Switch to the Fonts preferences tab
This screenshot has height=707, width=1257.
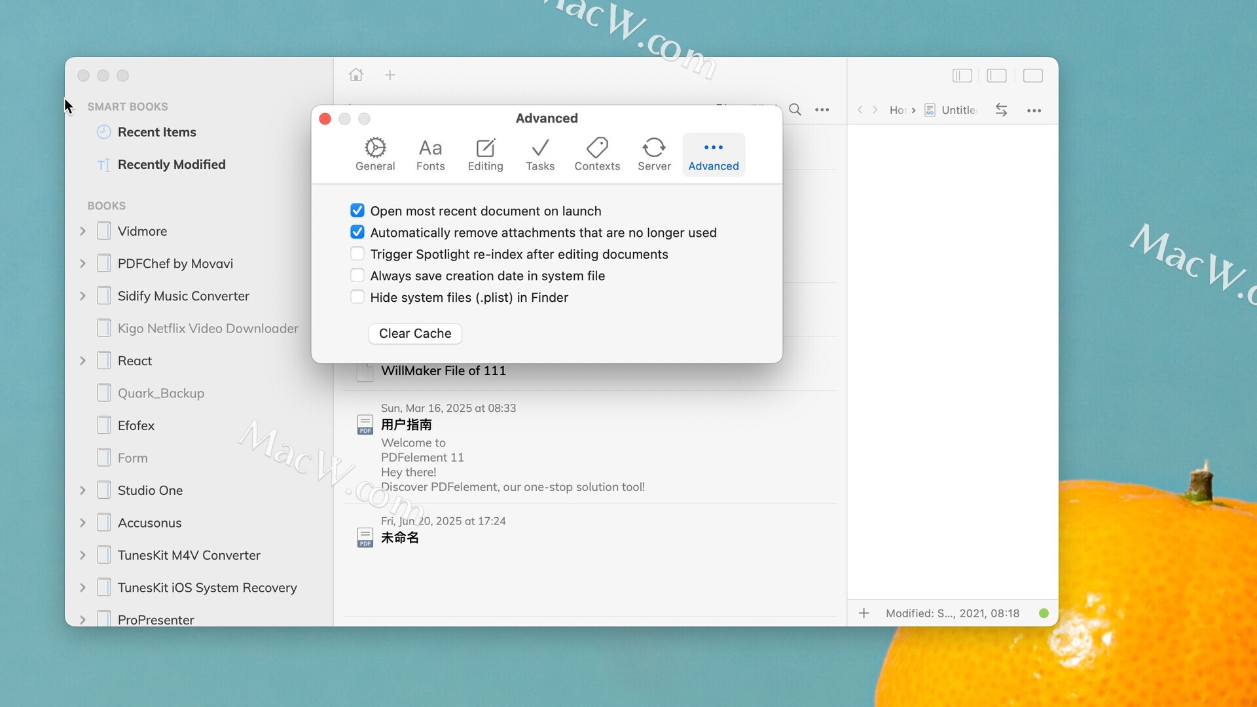coord(430,154)
